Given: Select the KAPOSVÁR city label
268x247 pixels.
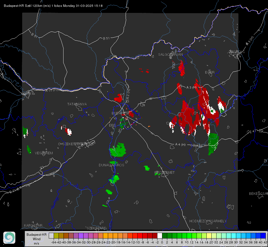Looking at the screenshot, I should [x=33, y=225].
